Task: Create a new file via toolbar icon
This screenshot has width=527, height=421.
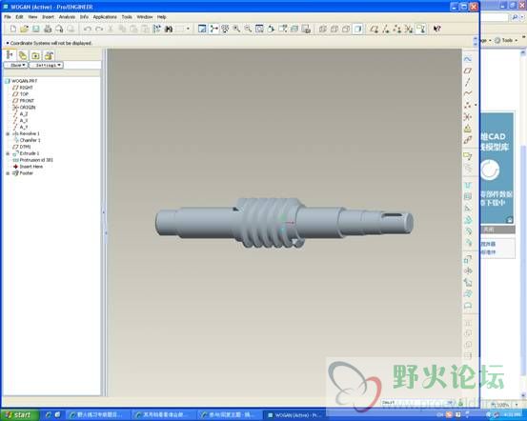Action: point(12,29)
